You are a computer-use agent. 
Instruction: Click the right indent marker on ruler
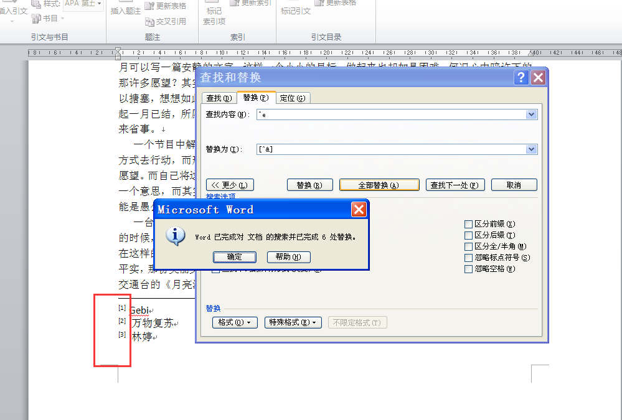(531, 53)
